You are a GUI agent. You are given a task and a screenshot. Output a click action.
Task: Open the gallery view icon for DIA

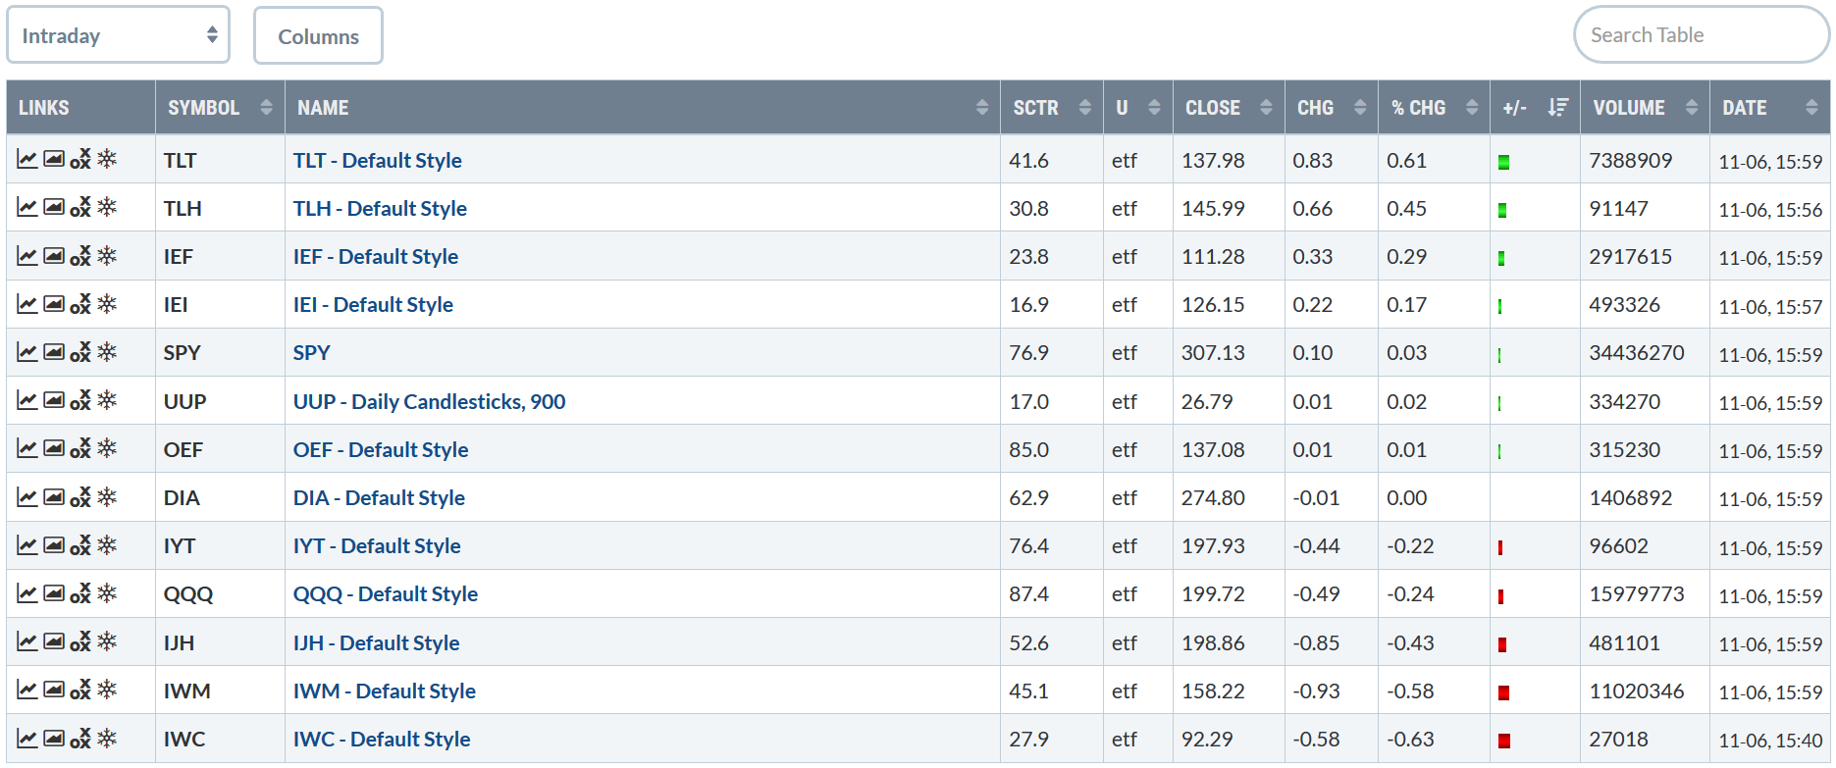tap(54, 496)
